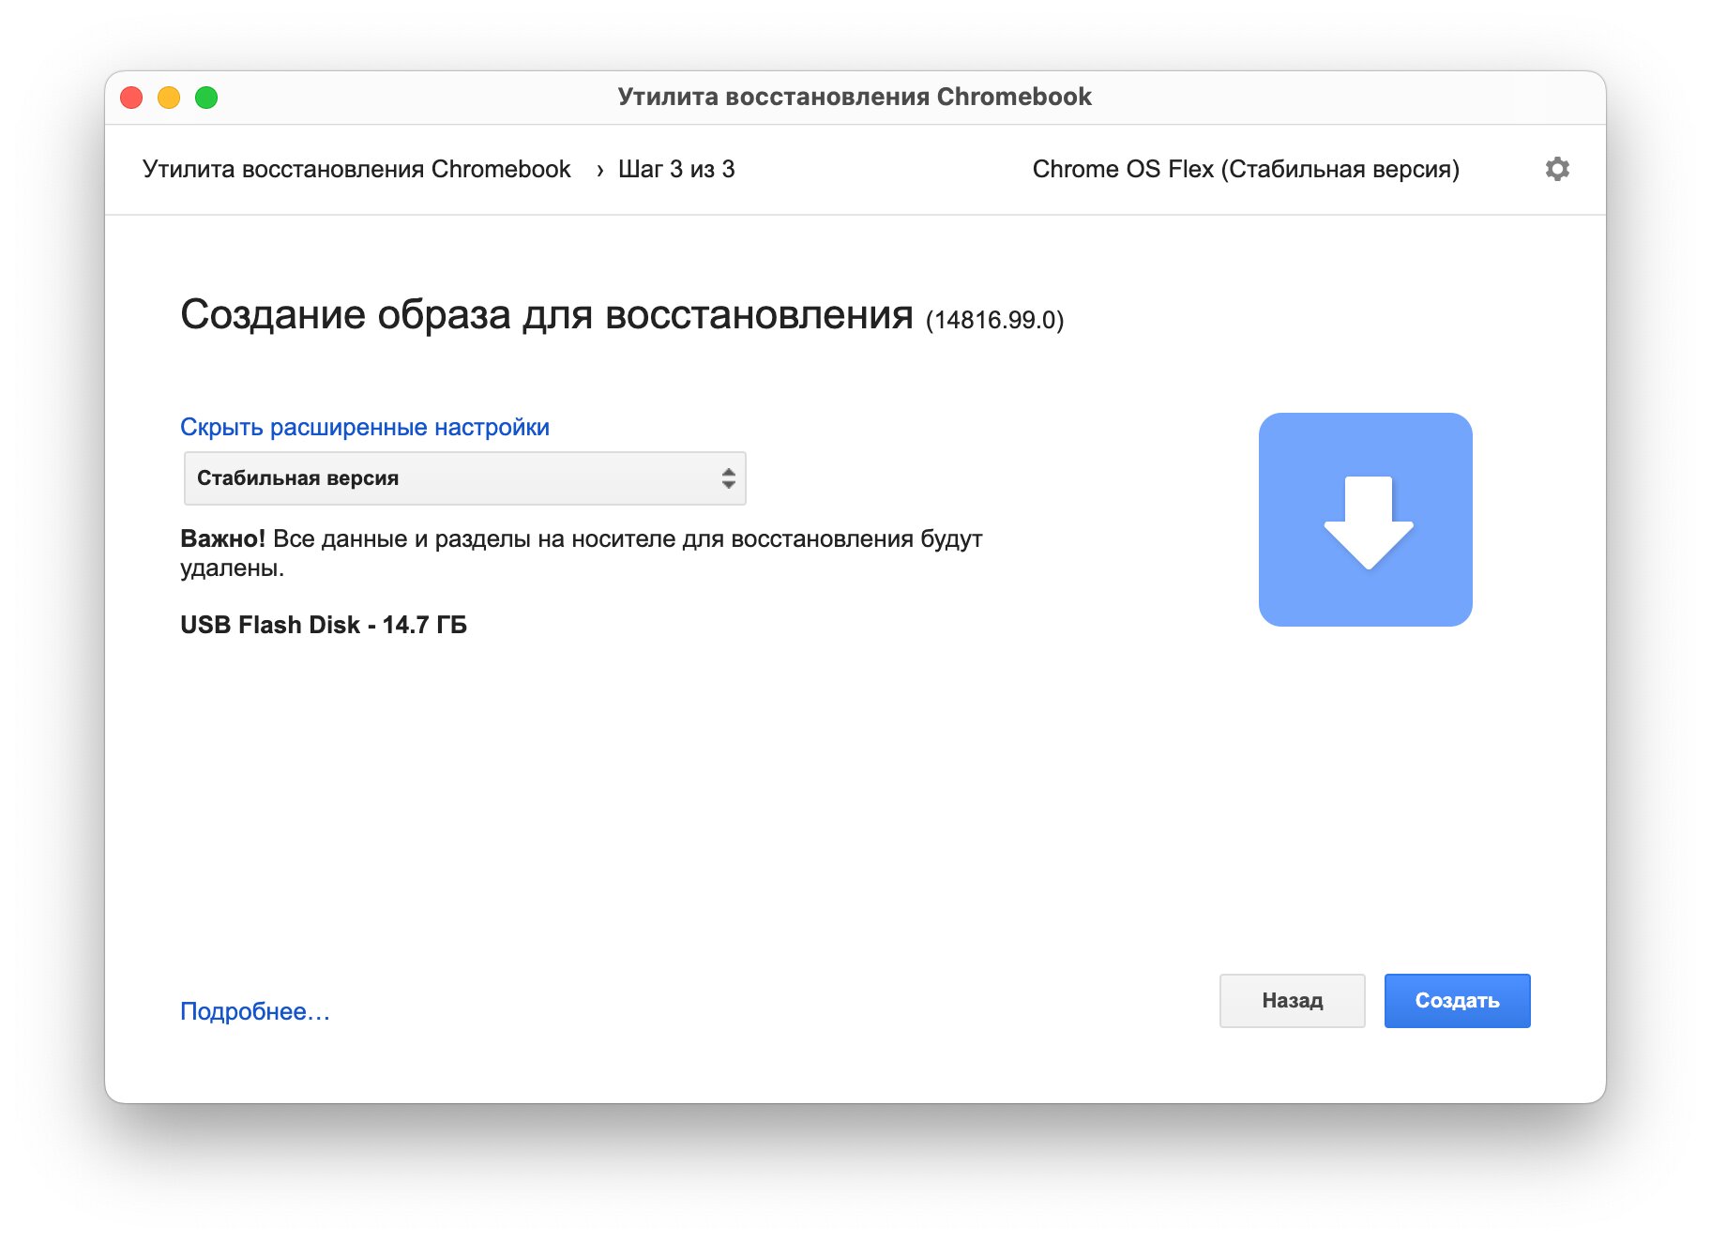This screenshot has width=1711, height=1242.
Task: Click the Chrome OS Flex (Стабильная версия) label
Action: click(1246, 169)
